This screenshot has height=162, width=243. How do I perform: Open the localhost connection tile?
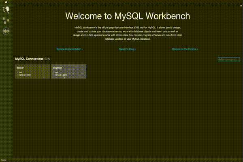tap(69, 71)
